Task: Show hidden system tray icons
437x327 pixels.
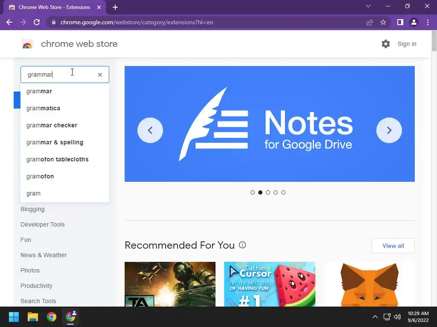Action: (x=375, y=317)
